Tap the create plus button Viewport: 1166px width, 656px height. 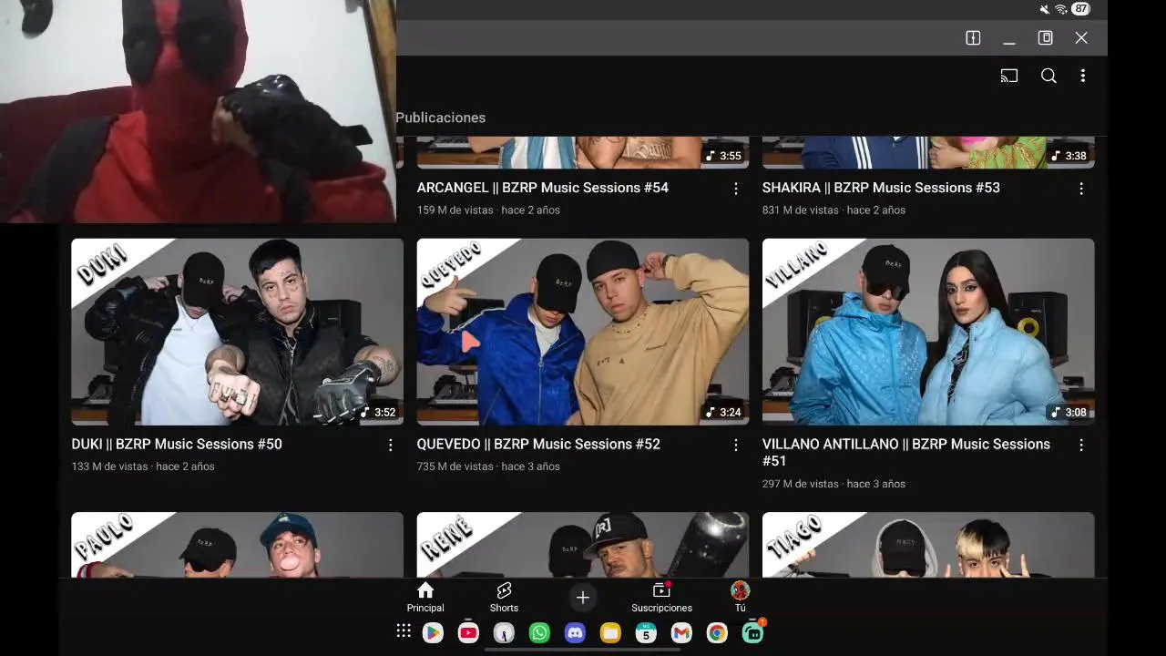[x=583, y=598]
